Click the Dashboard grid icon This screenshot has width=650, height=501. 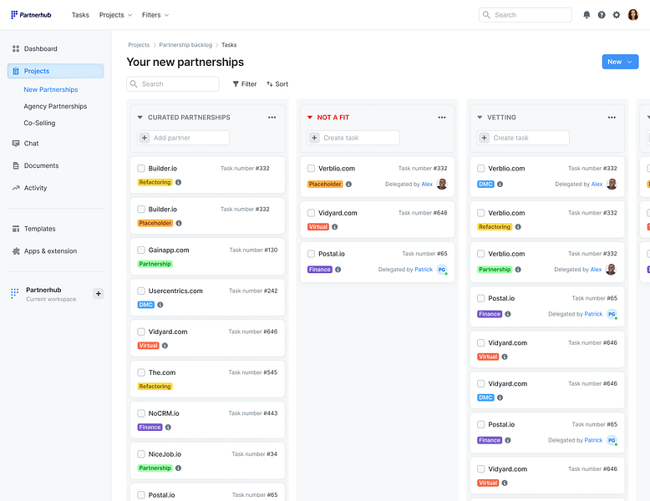pyautogui.click(x=16, y=48)
